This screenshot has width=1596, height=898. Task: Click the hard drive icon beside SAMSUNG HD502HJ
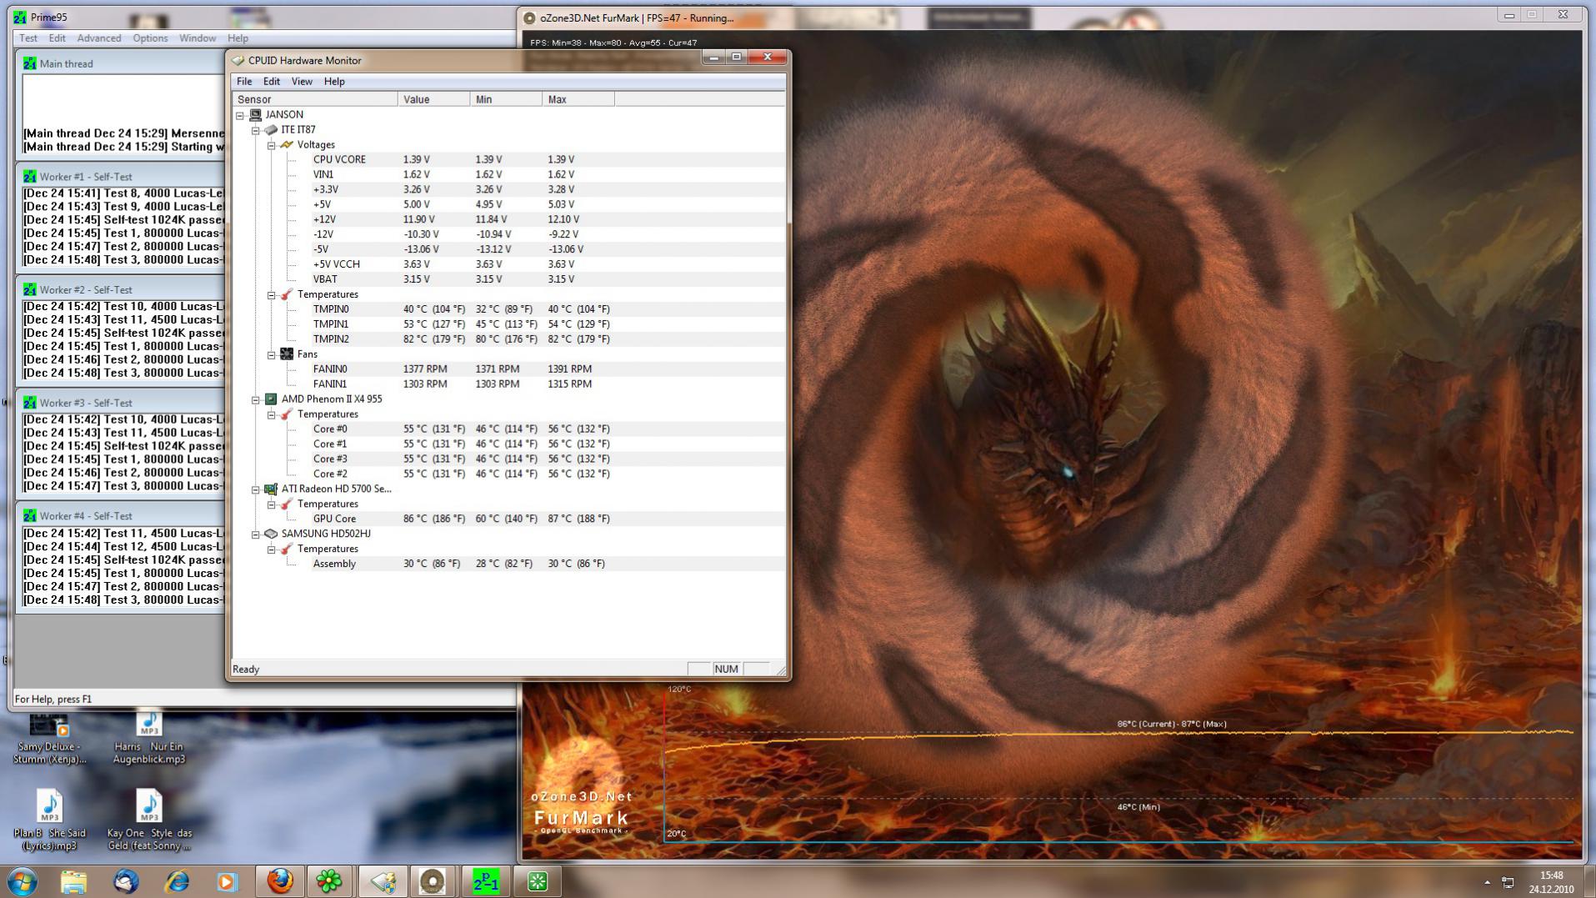pyautogui.click(x=271, y=534)
